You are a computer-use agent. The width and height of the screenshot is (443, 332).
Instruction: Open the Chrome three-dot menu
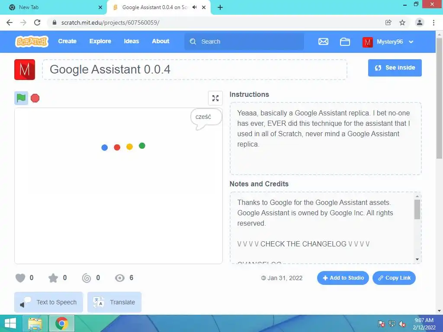pos(433,22)
